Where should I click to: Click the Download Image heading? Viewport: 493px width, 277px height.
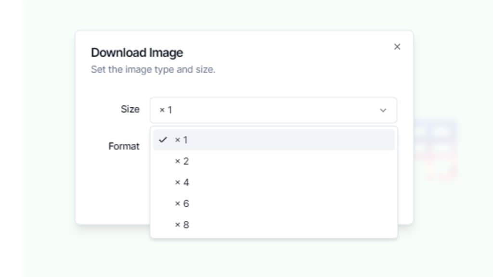137,52
